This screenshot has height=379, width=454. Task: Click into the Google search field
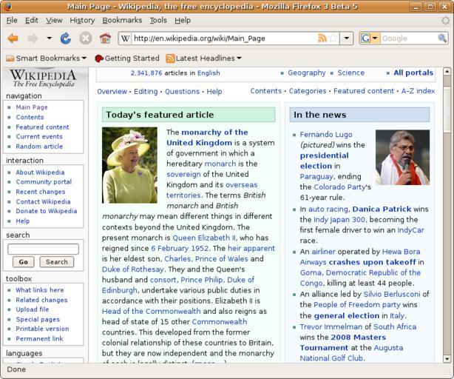[x=409, y=38]
